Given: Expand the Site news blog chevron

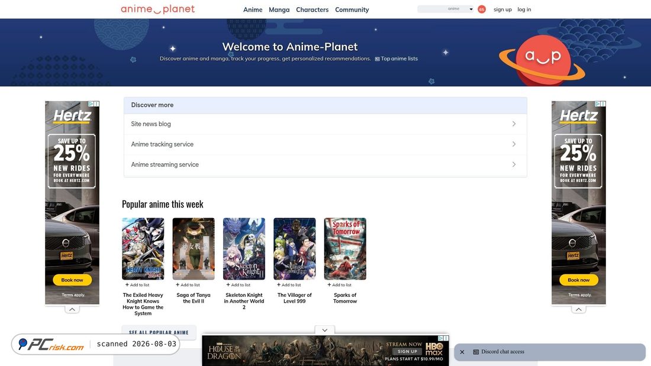Looking at the screenshot, I should 514,124.
